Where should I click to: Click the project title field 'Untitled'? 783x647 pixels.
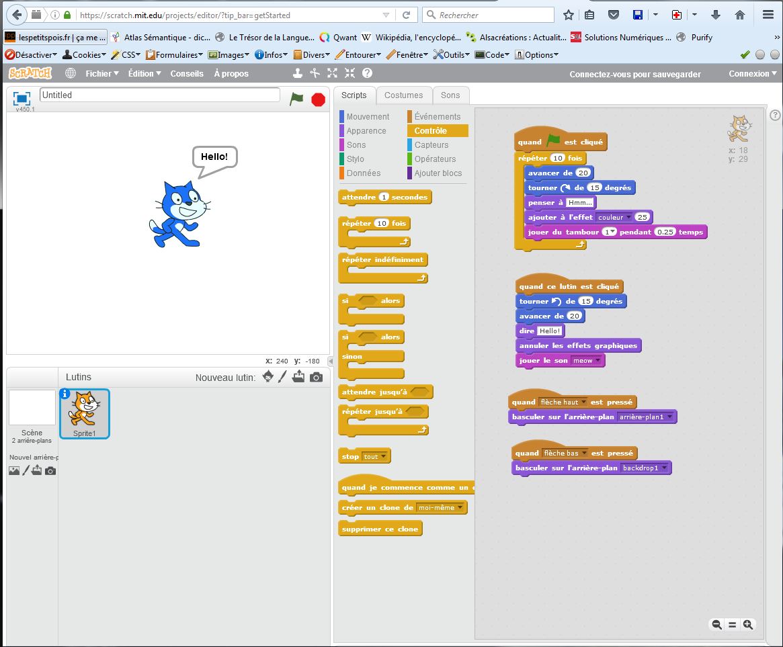pos(160,95)
